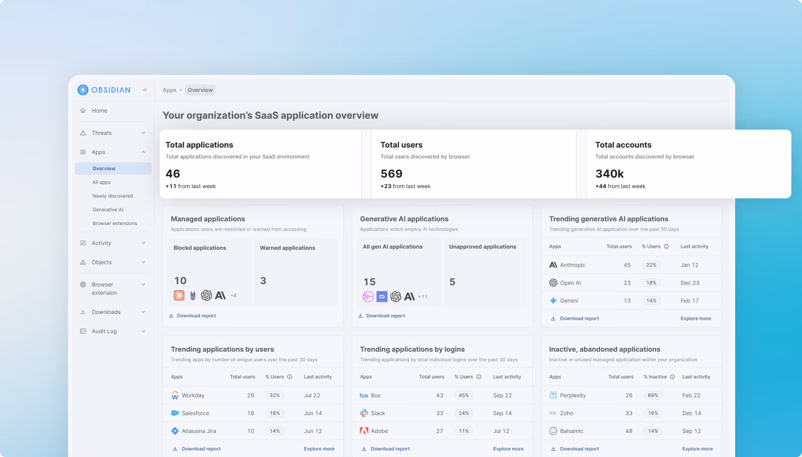The image size is (802, 457).
Task: Open the Unapproved applications card
Action: pyautogui.click(x=486, y=272)
